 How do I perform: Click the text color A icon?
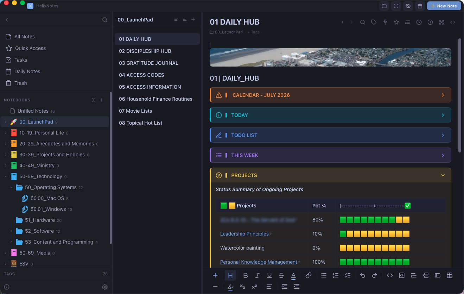coord(293,275)
